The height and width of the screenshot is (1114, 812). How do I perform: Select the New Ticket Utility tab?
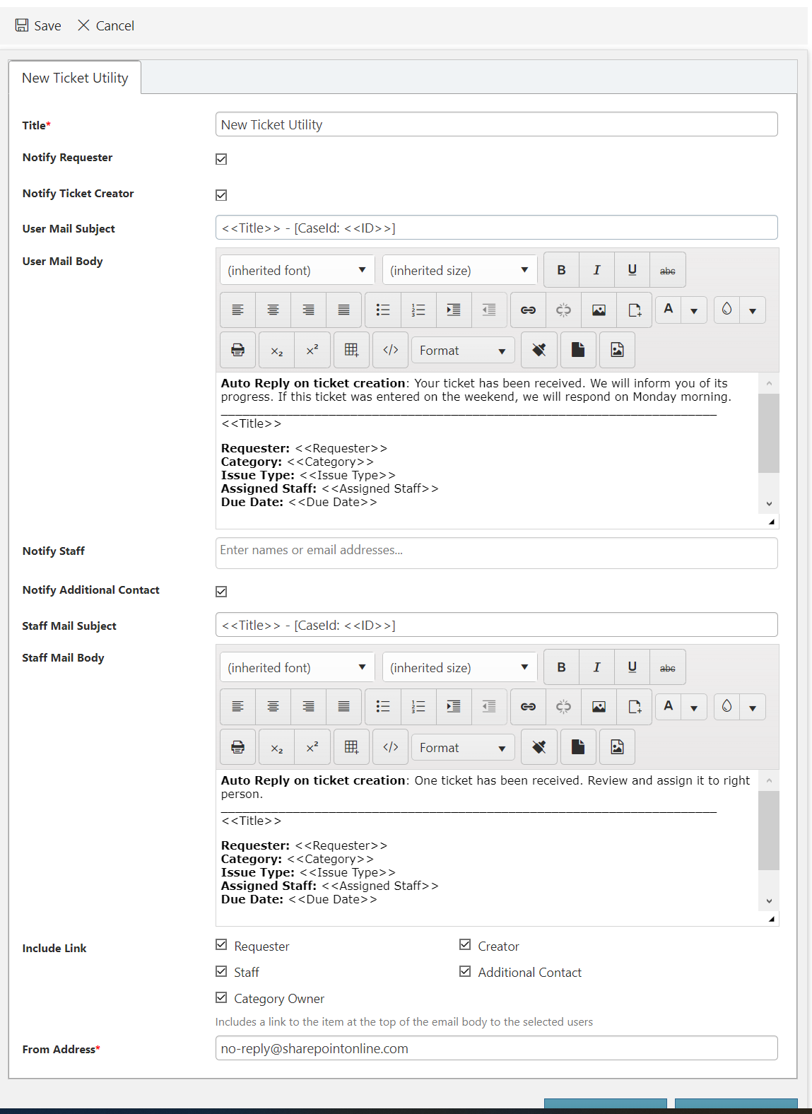coord(75,78)
